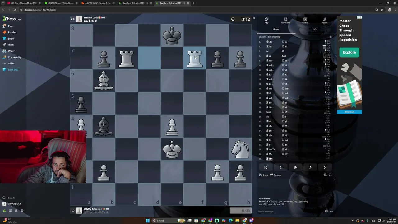
Task: Jump to the last move of the game
Action: tap(325, 167)
